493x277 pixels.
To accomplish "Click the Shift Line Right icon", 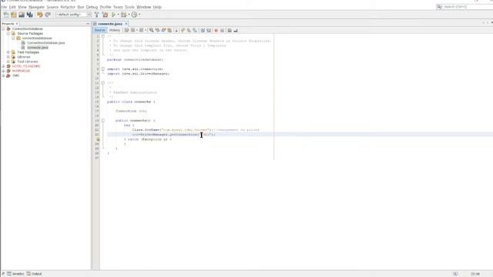I will point(209,30).
